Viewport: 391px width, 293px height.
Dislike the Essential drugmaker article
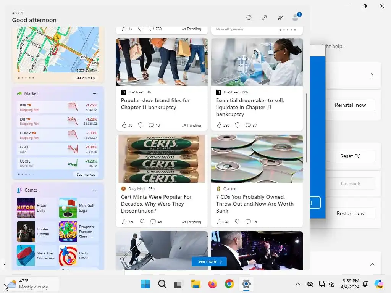tap(237, 125)
